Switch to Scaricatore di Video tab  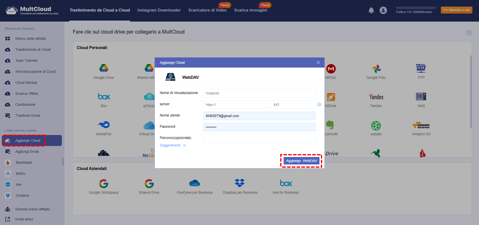[x=207, y=10]
